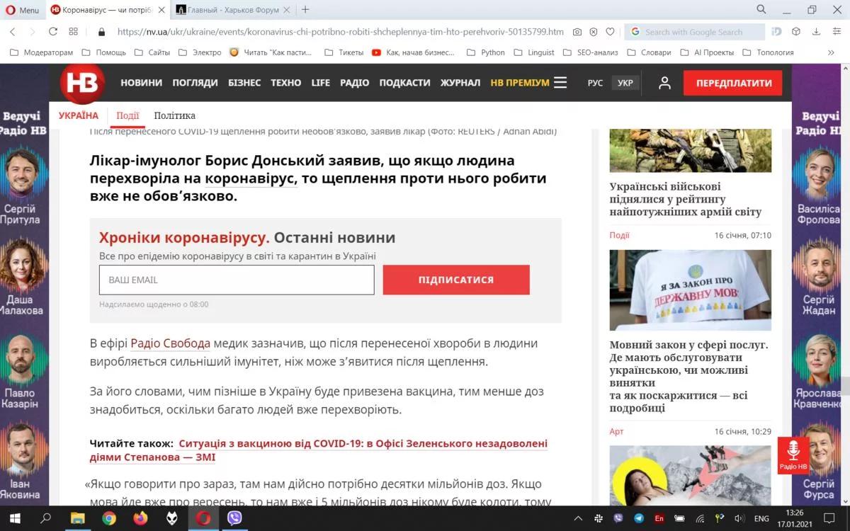
Task: Click the ВАШ EMAIL input field
Action: pos(237,280)
